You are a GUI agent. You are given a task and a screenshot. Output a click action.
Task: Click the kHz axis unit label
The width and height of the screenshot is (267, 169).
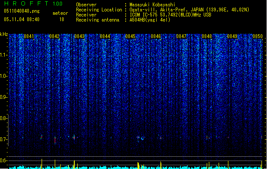(4, 34)
